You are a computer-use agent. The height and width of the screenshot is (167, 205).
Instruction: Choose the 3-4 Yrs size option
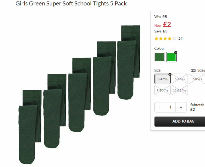coord(163,79)
